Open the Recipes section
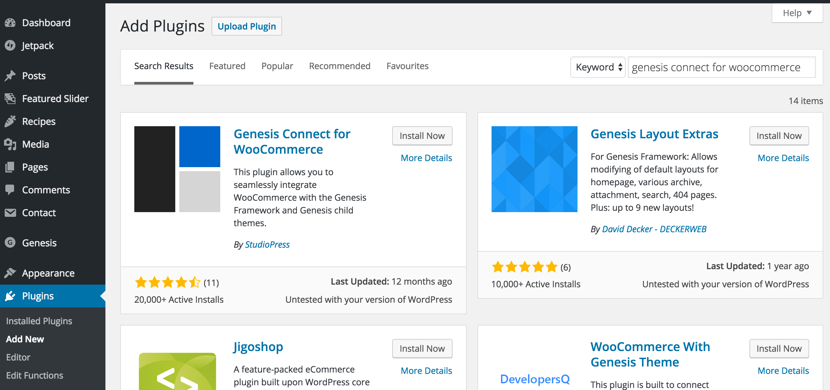 53,121
